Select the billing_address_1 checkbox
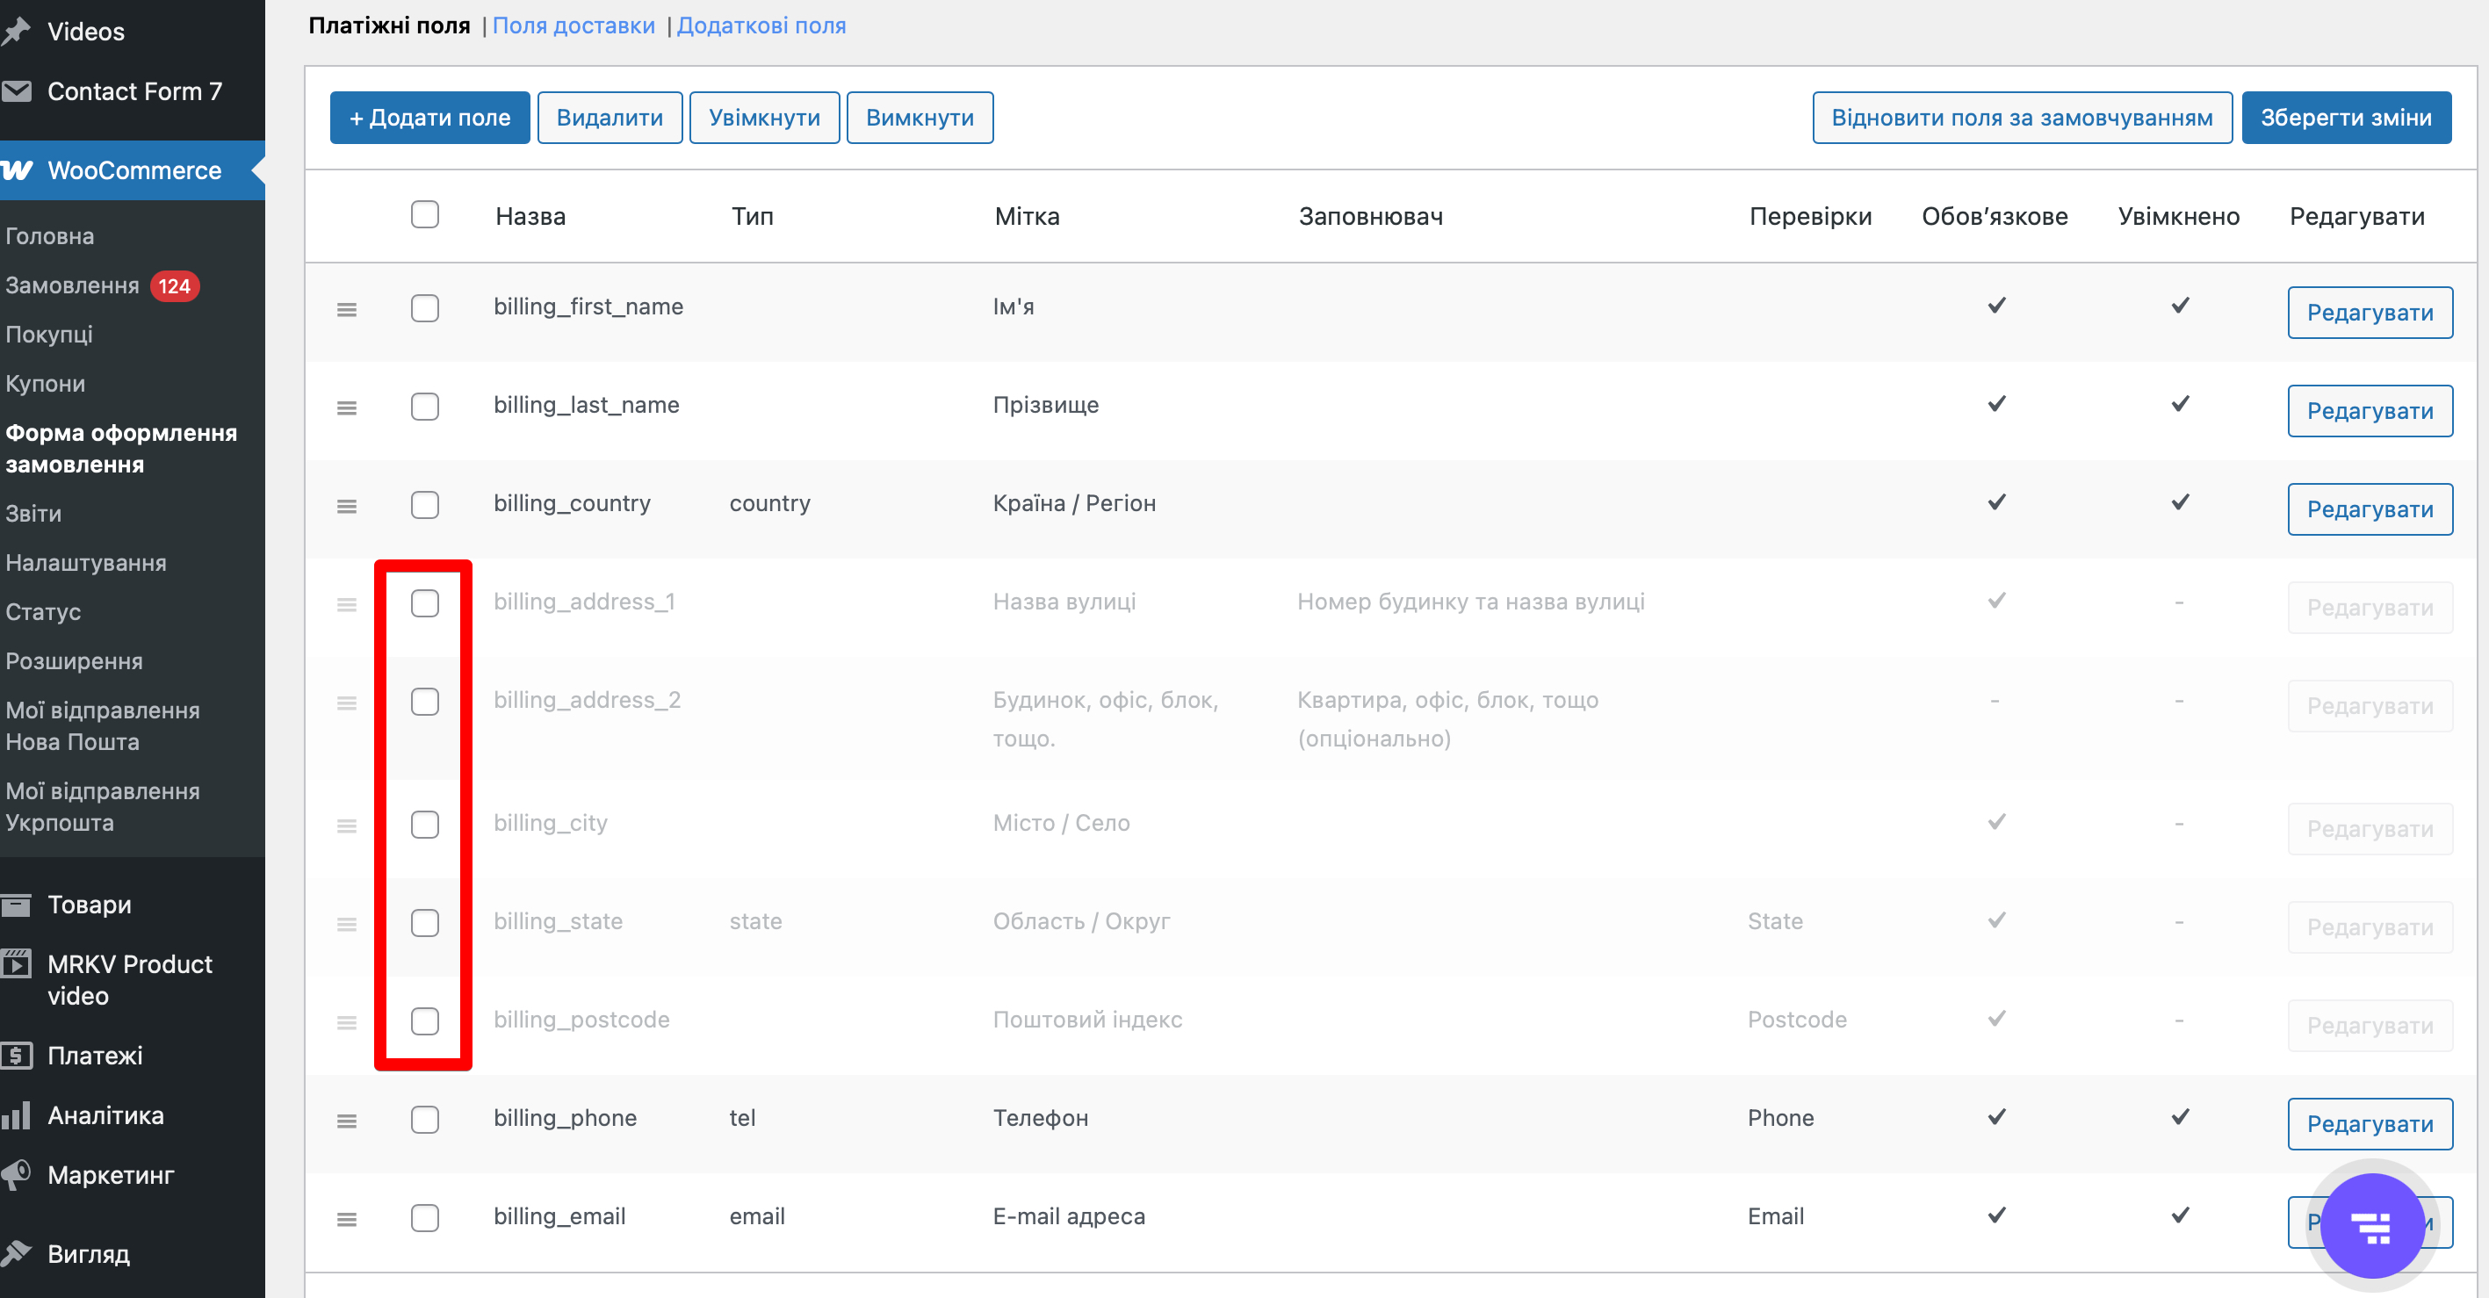The width and height of the screenshot is (2489, 1298). tap(425, 603)
